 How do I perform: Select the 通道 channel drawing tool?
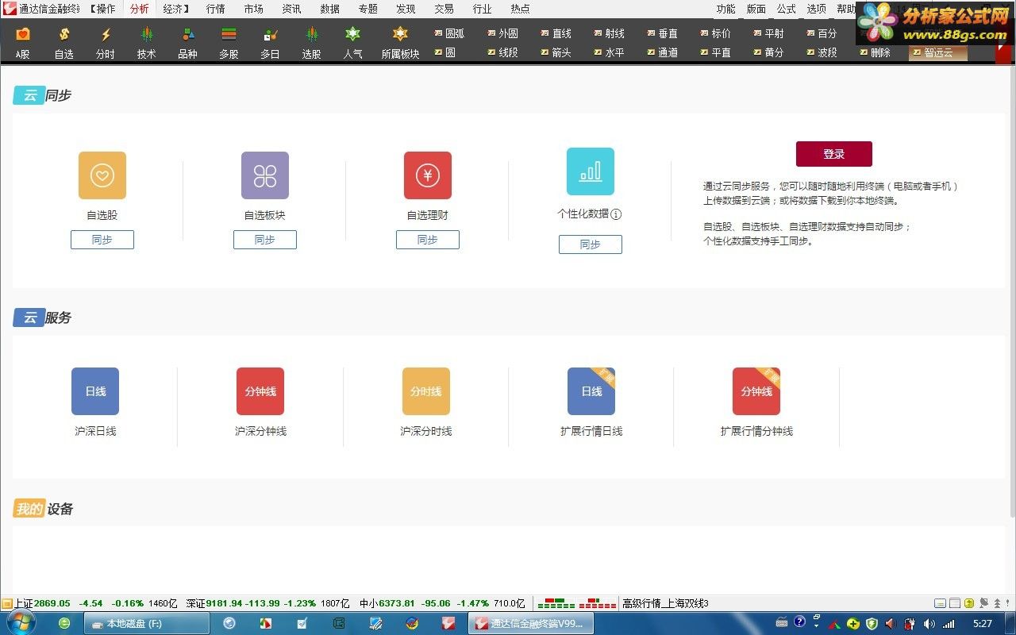(x=662, y=52)
